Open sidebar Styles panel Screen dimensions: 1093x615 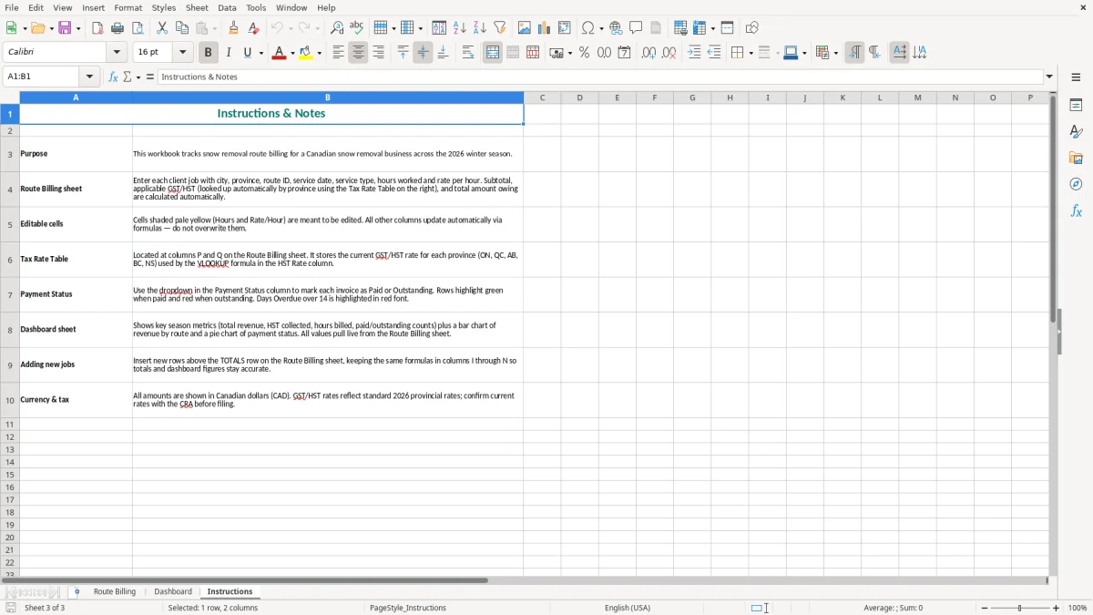pyautogui.click(x=1076, y=132)
